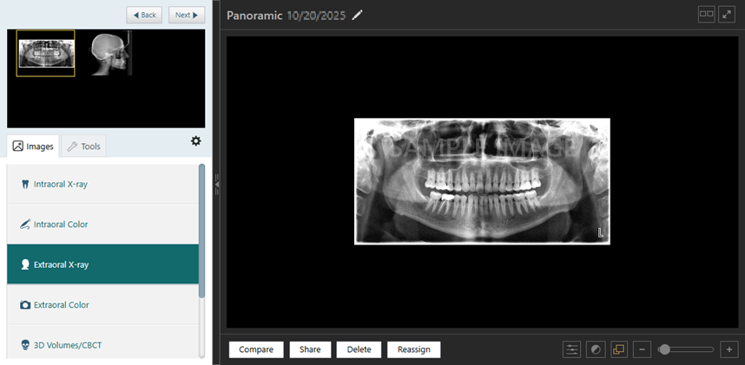The width and height of the screenshot is (745, 365).
Task: Open image adjustment sliders panel
Action: tap(572, 349)
